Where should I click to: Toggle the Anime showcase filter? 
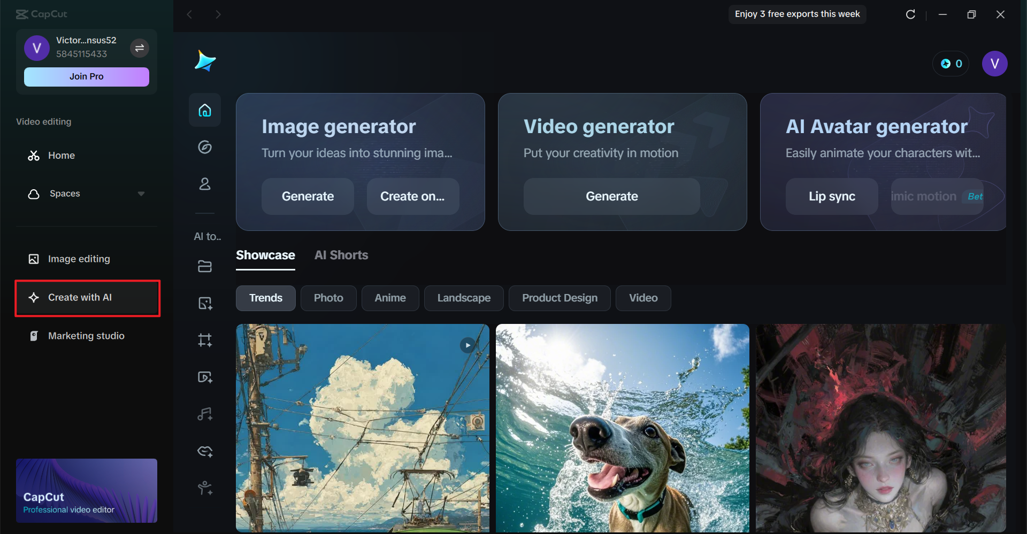[390, 298]
